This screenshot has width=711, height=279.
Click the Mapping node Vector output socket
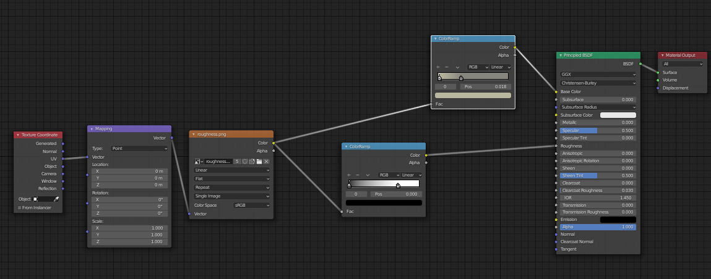point(171,138)
